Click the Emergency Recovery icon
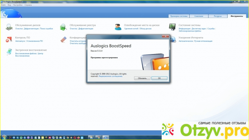The image size is (249, 140). [x=9, y=52]
